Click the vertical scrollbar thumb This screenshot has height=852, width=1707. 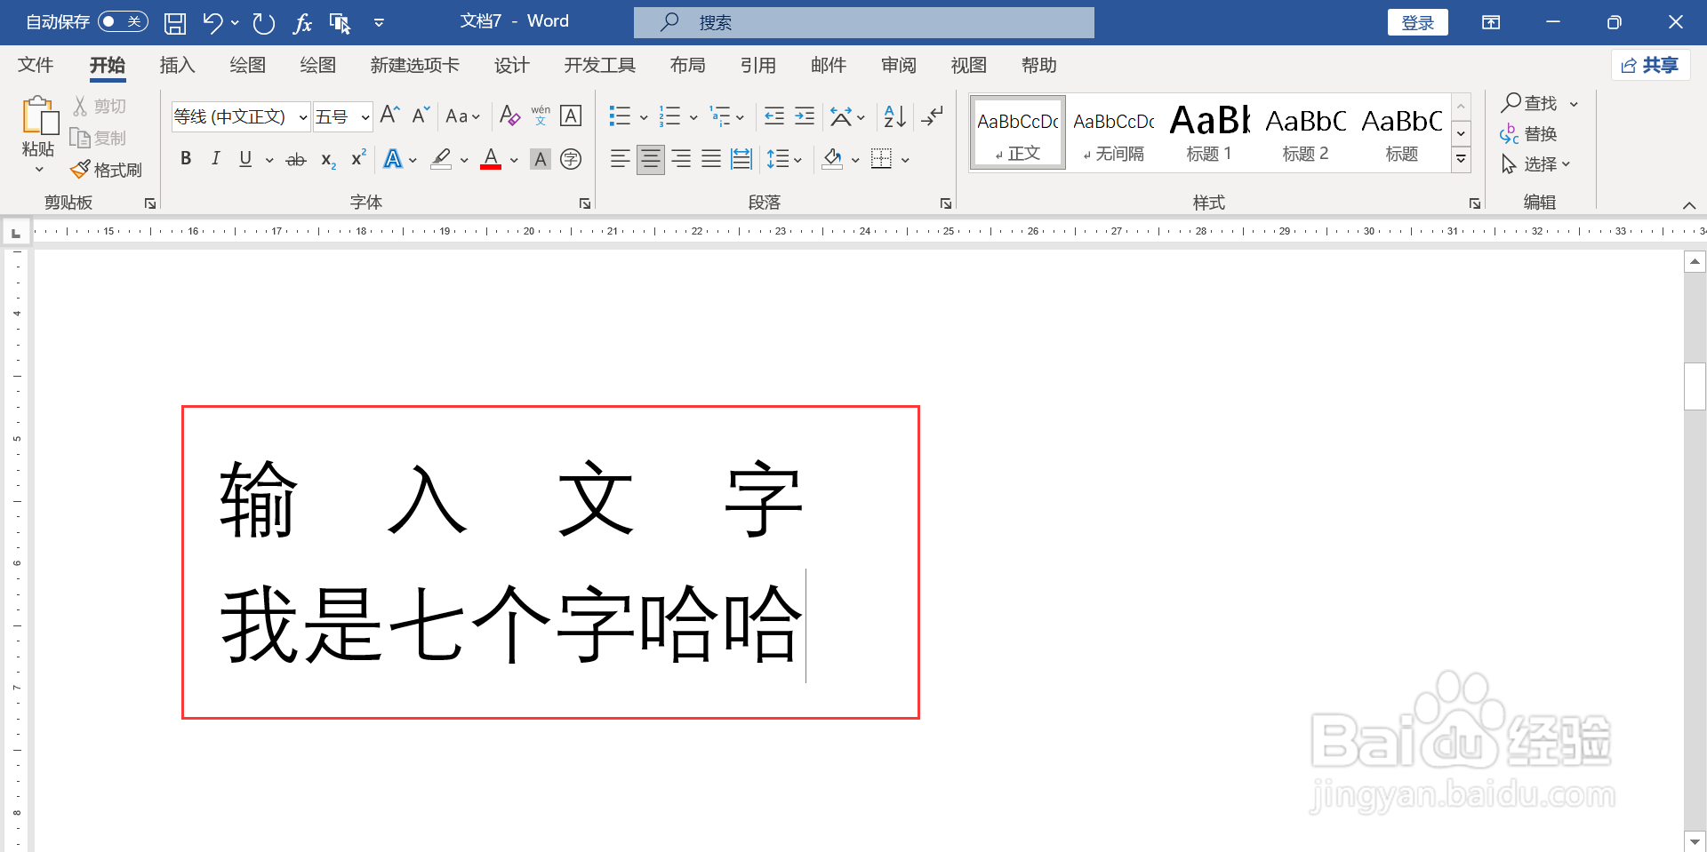pyautogui.click(x=1695, y=386)
